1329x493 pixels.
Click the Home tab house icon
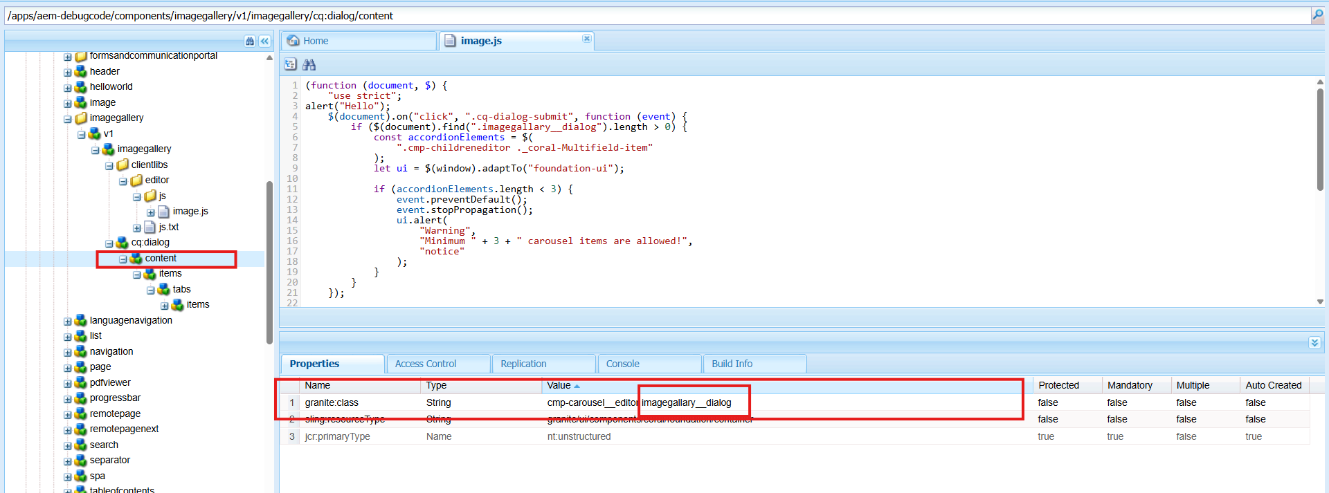tap(293, 41)
